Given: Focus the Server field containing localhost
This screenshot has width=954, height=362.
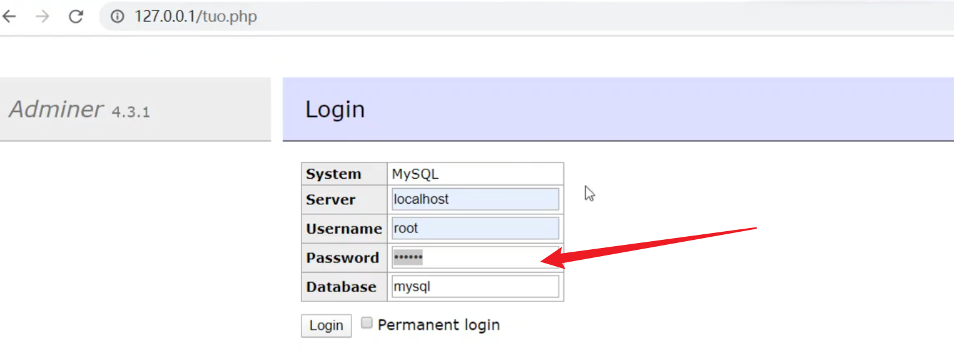Looking at the screenshot, I should [475, 199].
